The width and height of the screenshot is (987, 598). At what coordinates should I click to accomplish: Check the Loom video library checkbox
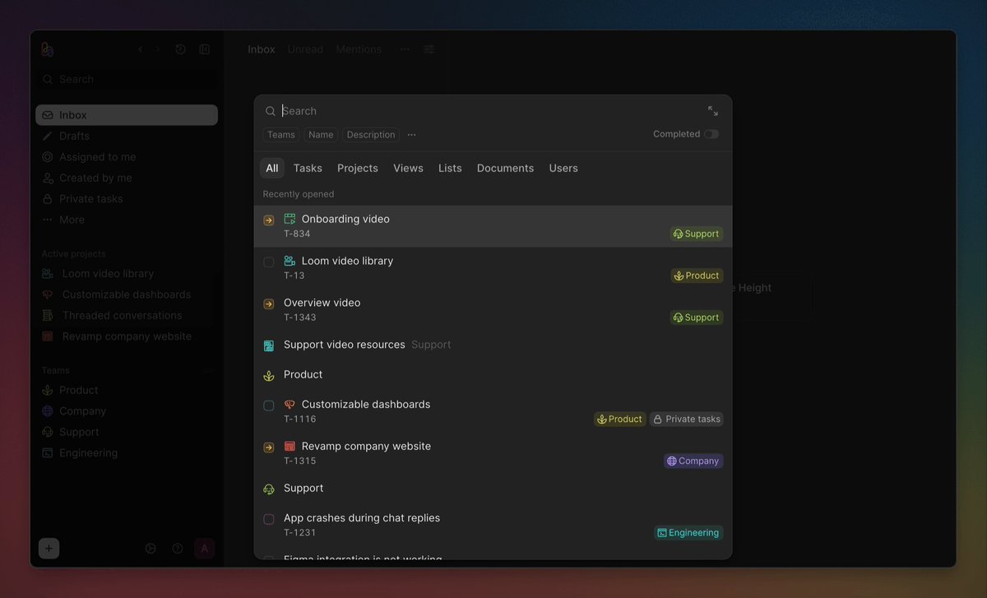(269, 262)
